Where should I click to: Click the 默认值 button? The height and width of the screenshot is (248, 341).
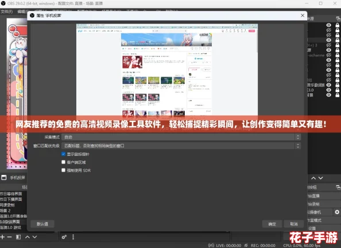click(42, 224)
